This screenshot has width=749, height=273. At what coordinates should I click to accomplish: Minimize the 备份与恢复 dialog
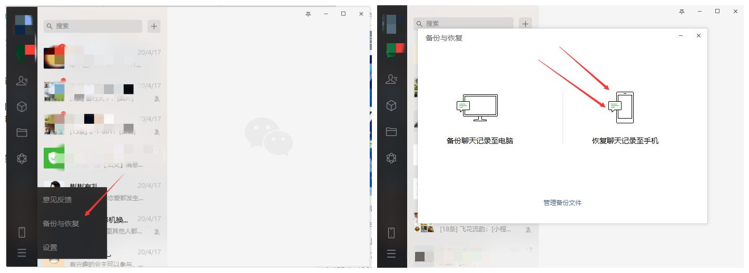click(681, 36)
